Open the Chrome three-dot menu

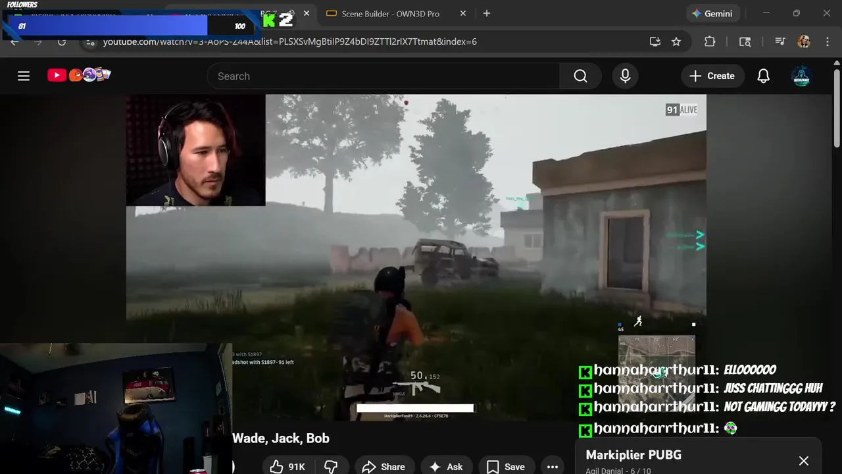tap(828, 41)
